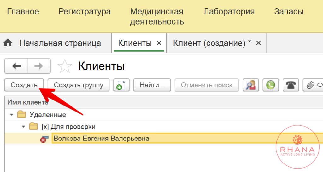Switch to Начальная страница tab
This screenshot has width=323, height=172.
60,43
